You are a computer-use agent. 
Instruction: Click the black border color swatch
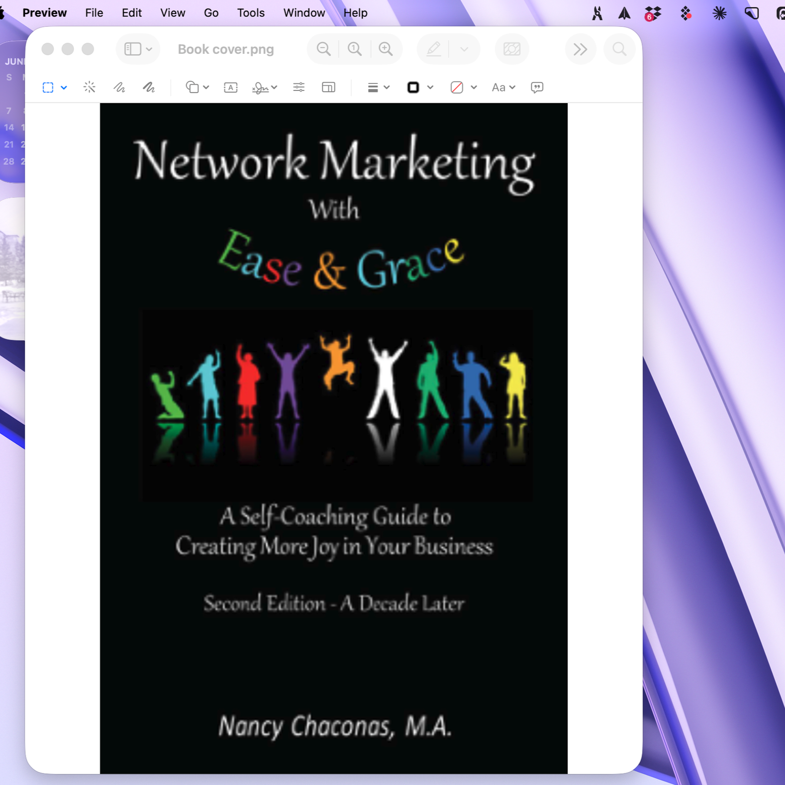tap(413, 87)
